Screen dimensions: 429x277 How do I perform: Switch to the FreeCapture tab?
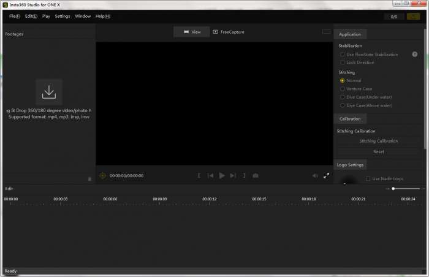(228, 32)
